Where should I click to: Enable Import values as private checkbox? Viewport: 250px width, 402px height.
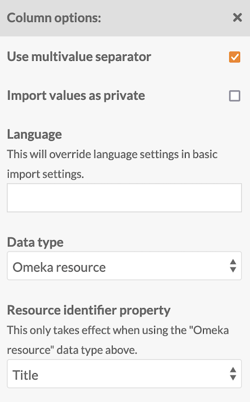coord(234,96)
